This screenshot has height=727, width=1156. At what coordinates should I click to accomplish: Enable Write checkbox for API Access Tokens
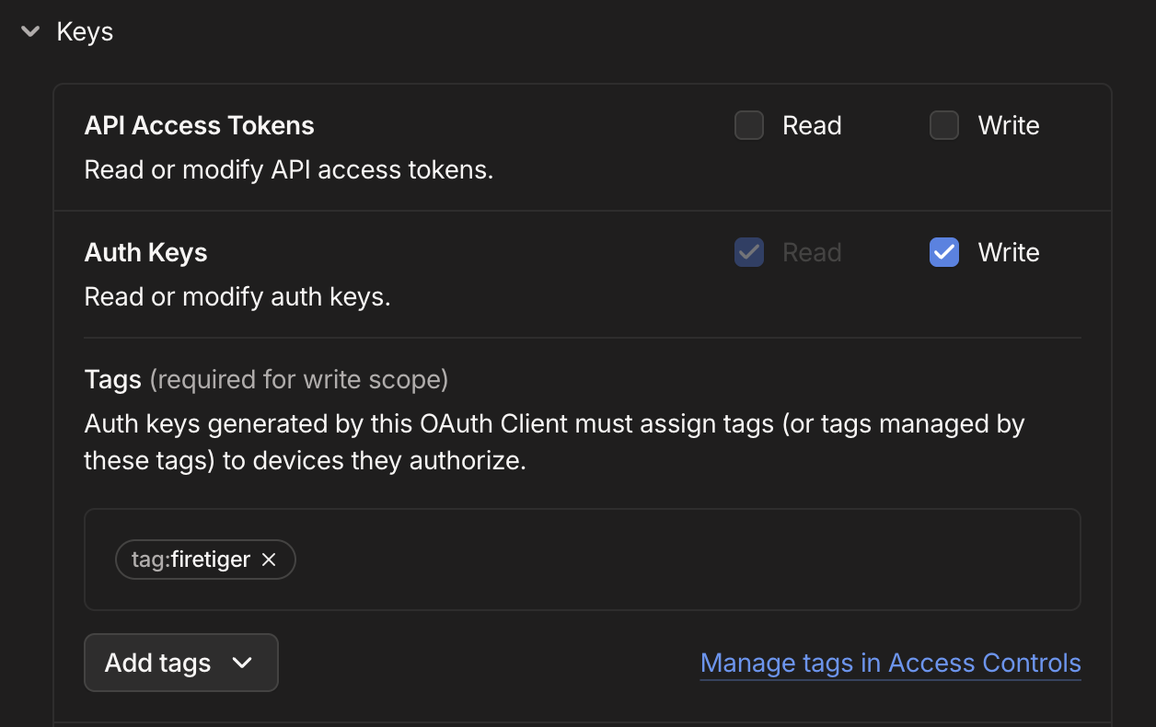tap(943, 125)
